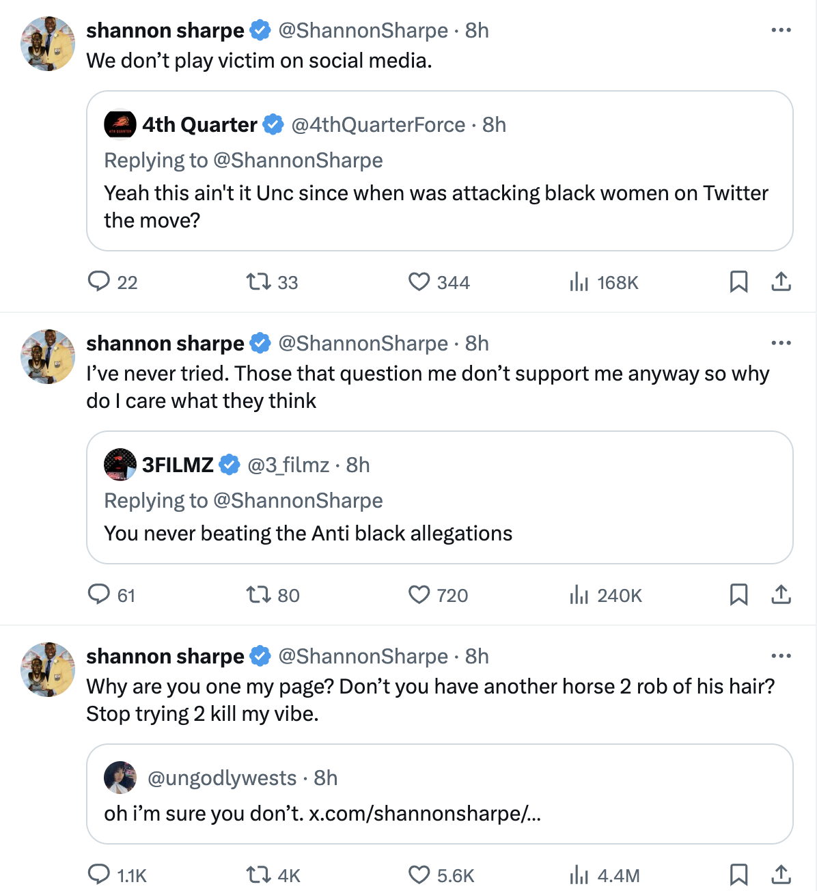View analytics showing 168K views

604,282
